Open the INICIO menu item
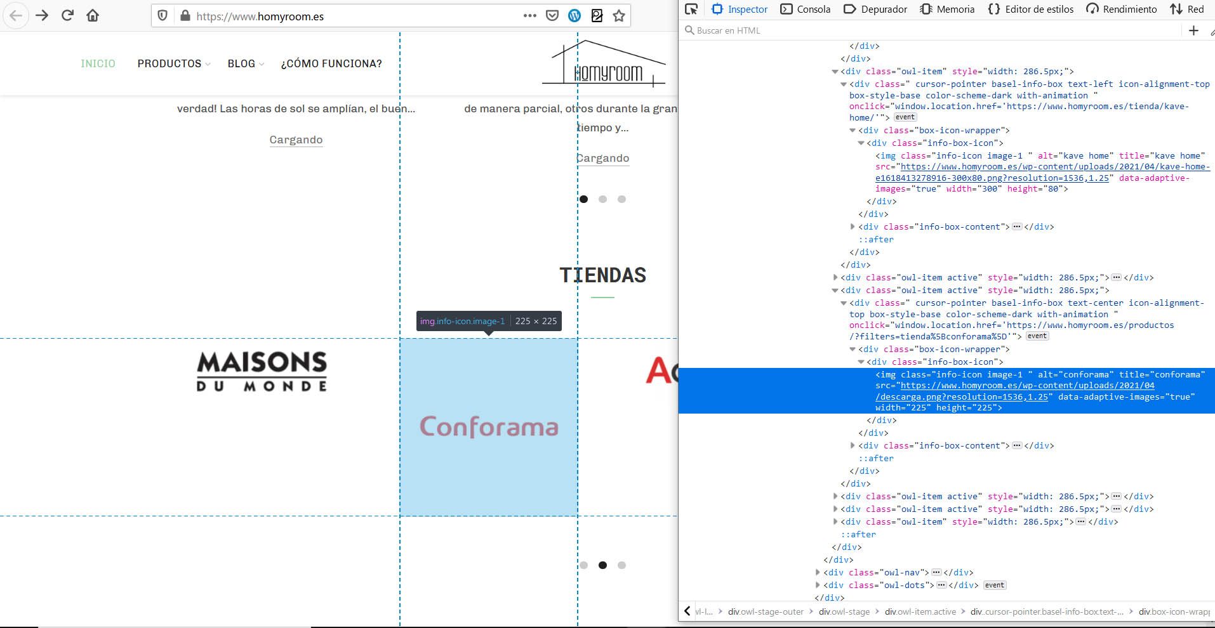The image size is (1215, 628). click(x=98, y=63)
